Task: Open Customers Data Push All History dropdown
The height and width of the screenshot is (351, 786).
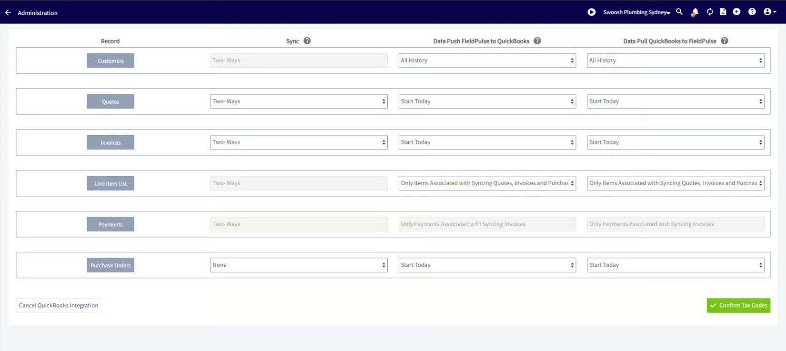Action: (x=487, y=60)
